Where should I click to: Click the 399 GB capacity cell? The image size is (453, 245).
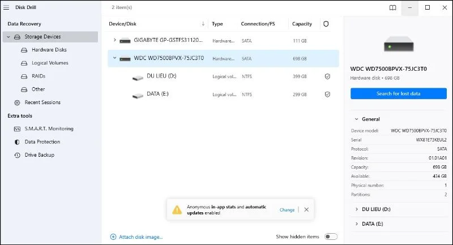click(300, 76)
